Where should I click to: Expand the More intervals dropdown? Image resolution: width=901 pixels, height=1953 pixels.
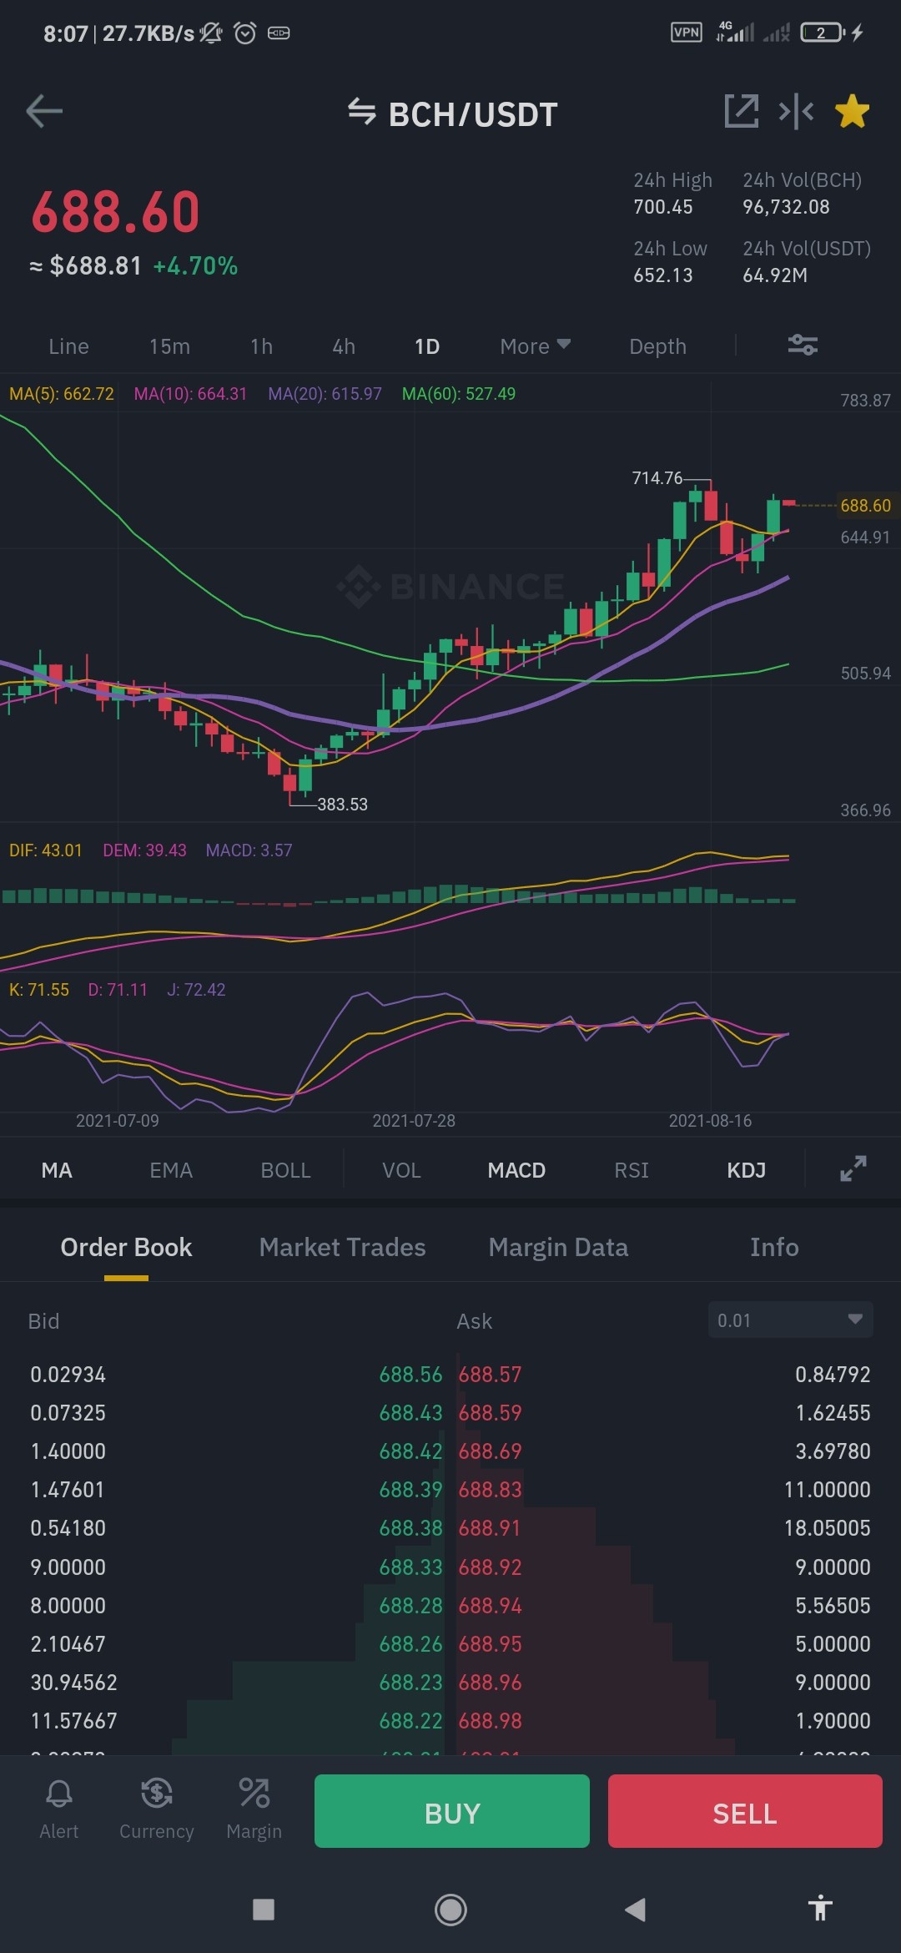coord(535,346)
